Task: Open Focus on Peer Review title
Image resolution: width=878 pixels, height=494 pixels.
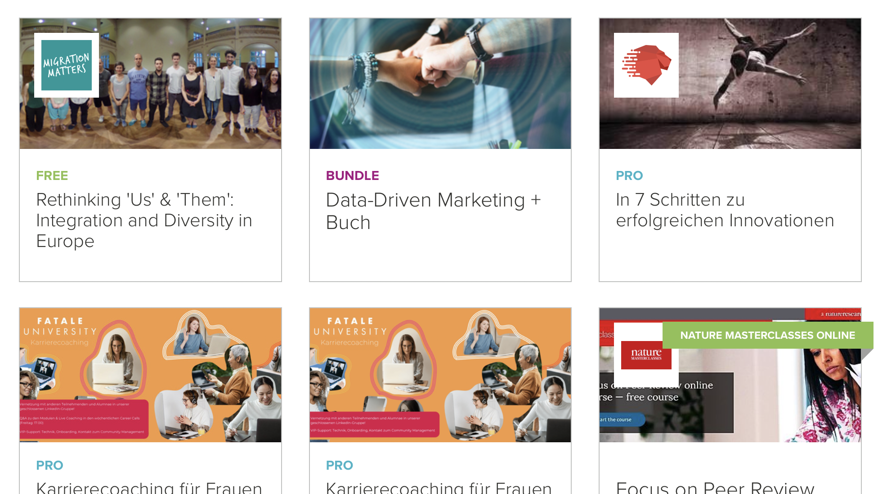Action: (714, 488)
